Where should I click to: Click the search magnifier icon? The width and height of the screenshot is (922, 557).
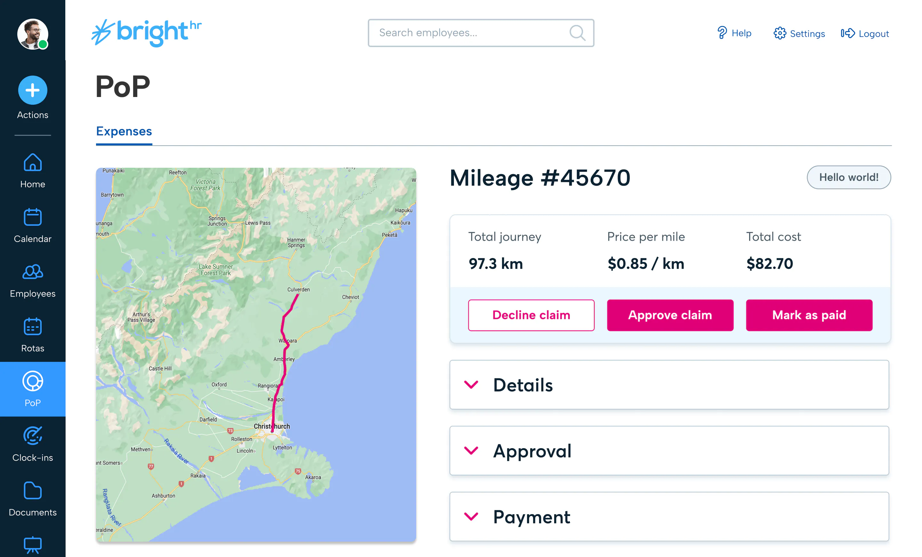578,33
